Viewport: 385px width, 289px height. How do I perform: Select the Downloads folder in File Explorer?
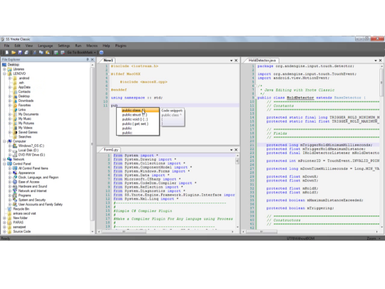point(26,101)
